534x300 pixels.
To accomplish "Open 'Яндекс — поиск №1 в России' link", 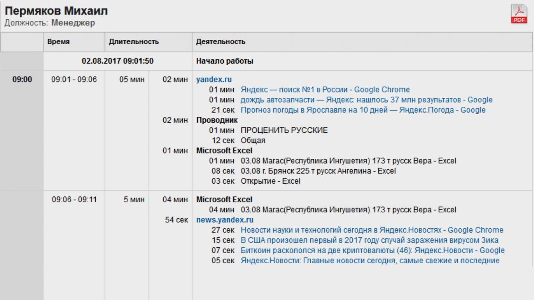I will tap(325, 90).
